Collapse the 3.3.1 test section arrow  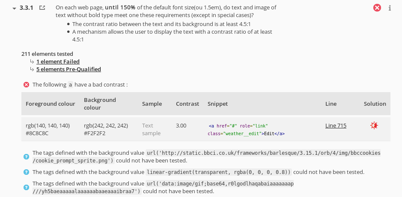click(x=15, y=8)
